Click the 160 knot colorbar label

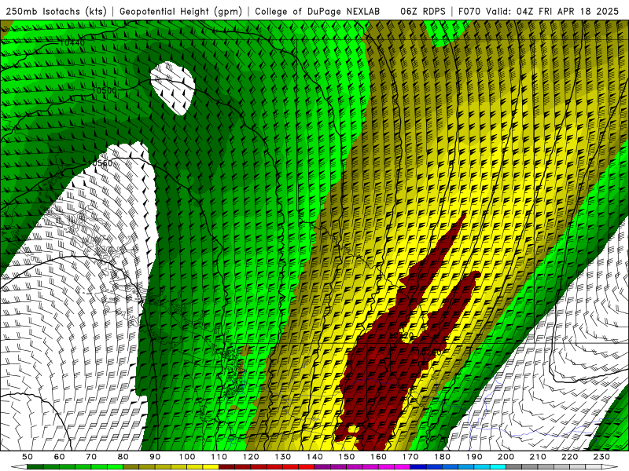(378, 457)
